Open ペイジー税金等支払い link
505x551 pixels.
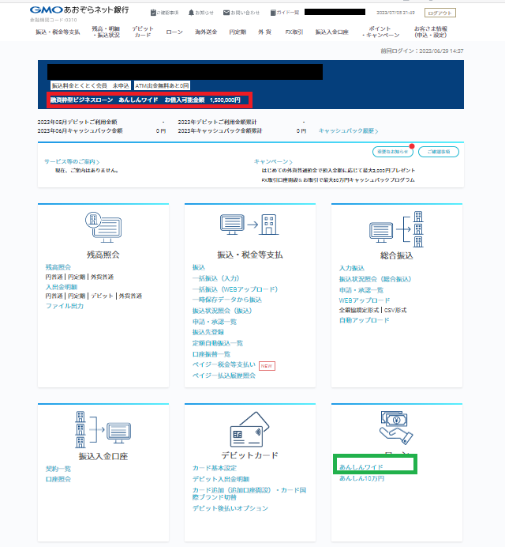(224, 365)
